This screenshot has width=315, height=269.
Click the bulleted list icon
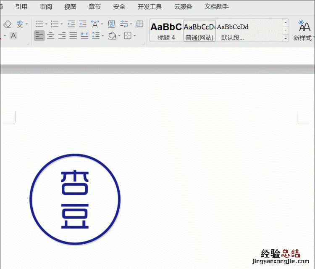point(39,24)
